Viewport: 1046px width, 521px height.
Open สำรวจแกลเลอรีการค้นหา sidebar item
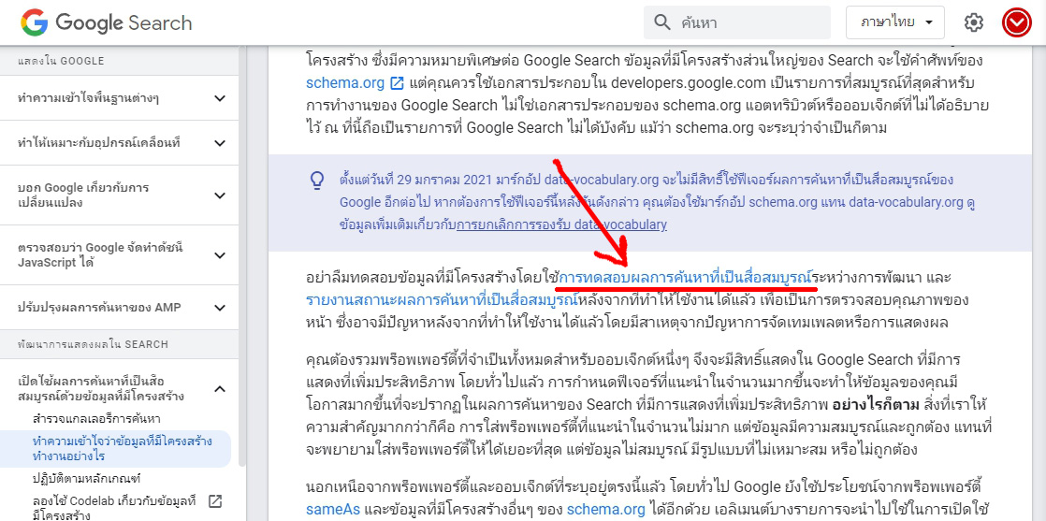click(x=96, y=419)
